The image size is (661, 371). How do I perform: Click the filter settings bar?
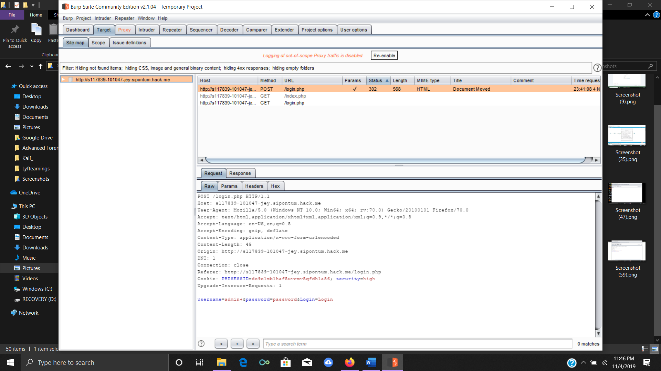click(x=326, y=68)
